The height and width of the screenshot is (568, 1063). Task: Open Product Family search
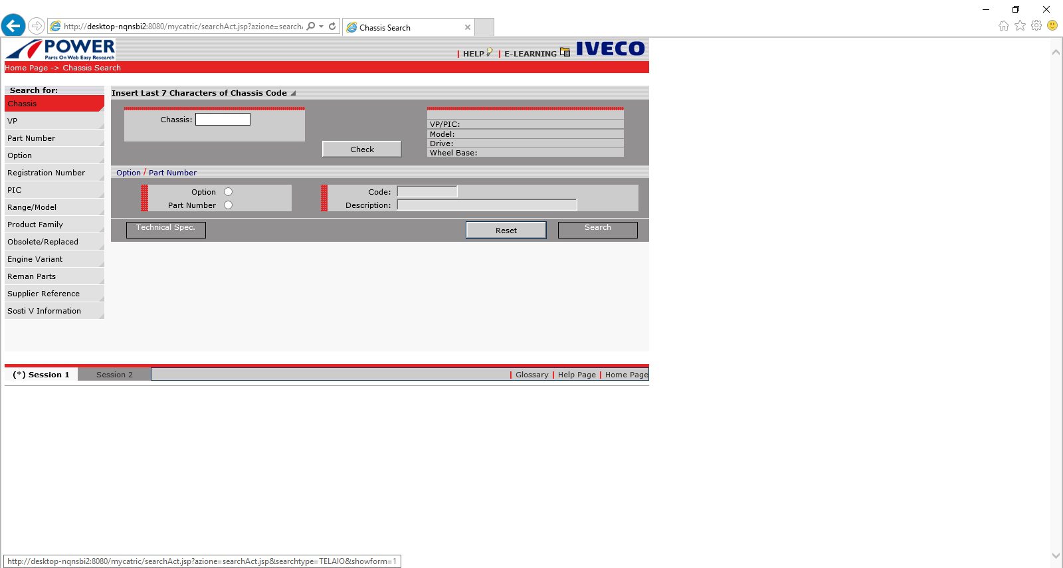click(x=54, y=225)
